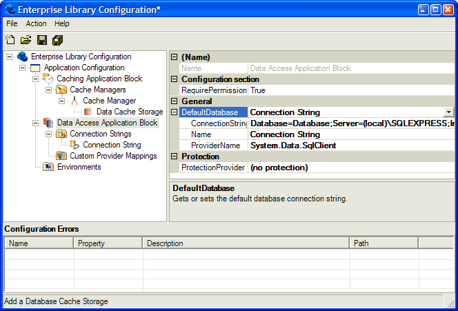The width and height of the screenshot is (458, 311).
Task: Collapse the DefaultDatabase property sub-items
Action: pyautogui.click(x=174, y=112)
